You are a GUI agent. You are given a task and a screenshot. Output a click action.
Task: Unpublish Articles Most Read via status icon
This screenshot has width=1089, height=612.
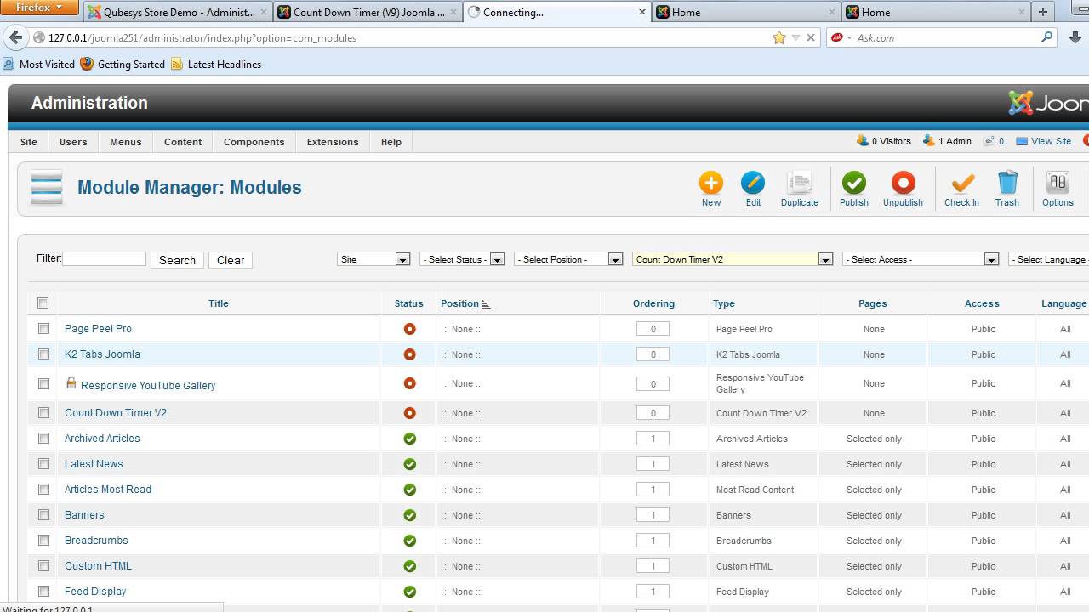pos(409,490)
